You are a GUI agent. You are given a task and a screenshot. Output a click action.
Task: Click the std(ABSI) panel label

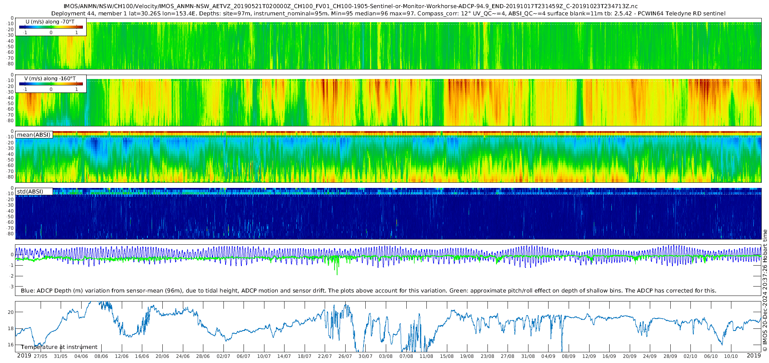pyautogui.click(x=30, y=191)
